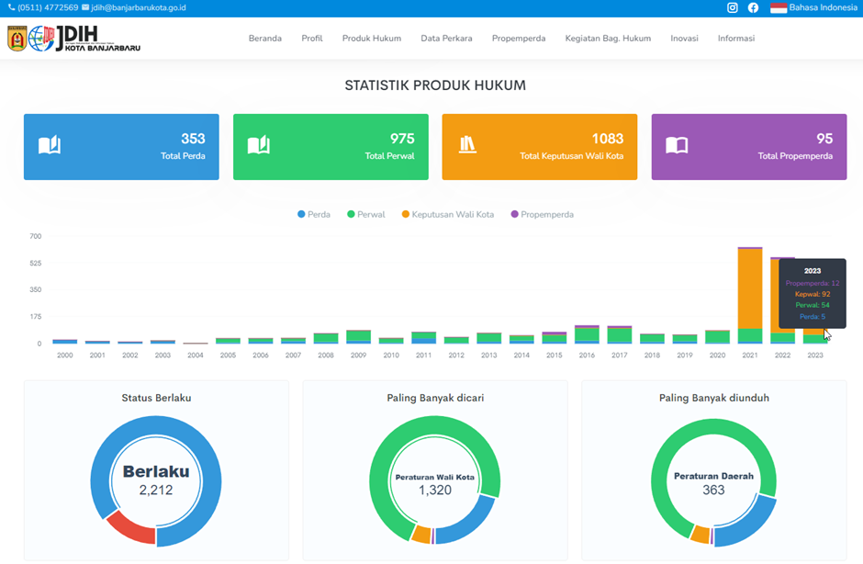Click the phone number (0511) 4772569
This screenshot has width=863, height=564.
(47, 7)
